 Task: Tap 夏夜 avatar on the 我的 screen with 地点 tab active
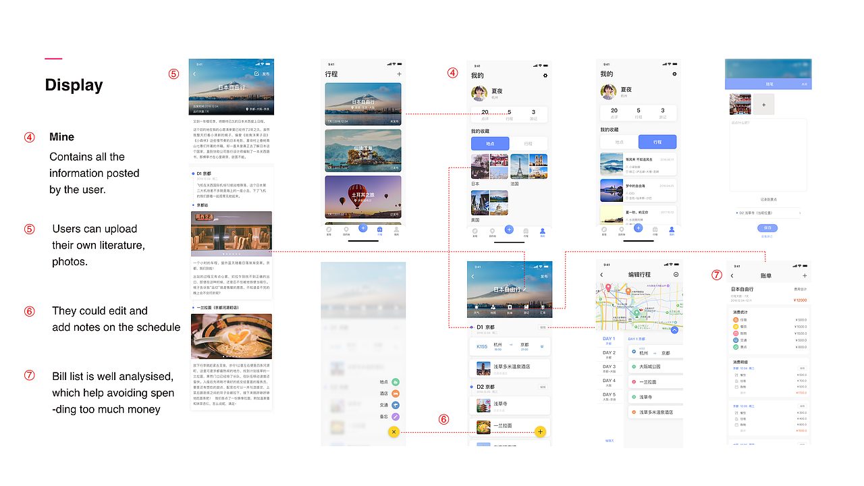[479, 93]
